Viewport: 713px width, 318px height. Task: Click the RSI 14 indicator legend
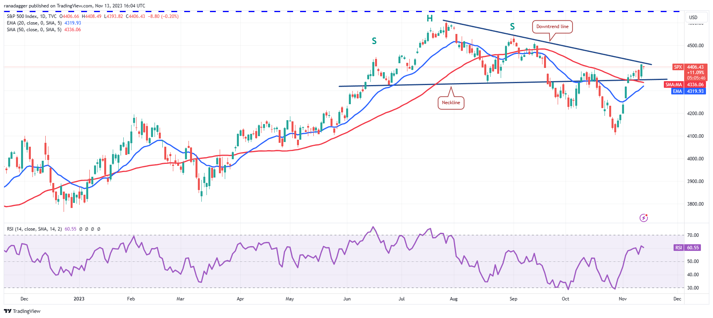pos(34,229)
